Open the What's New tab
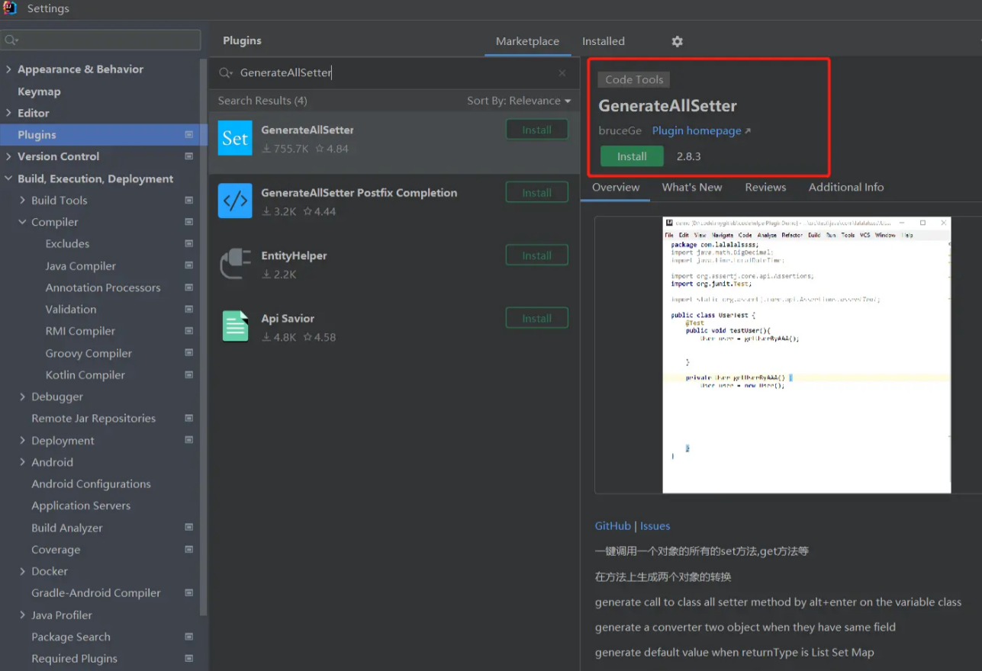Viewport: 982px width, 671px height. 692,187
